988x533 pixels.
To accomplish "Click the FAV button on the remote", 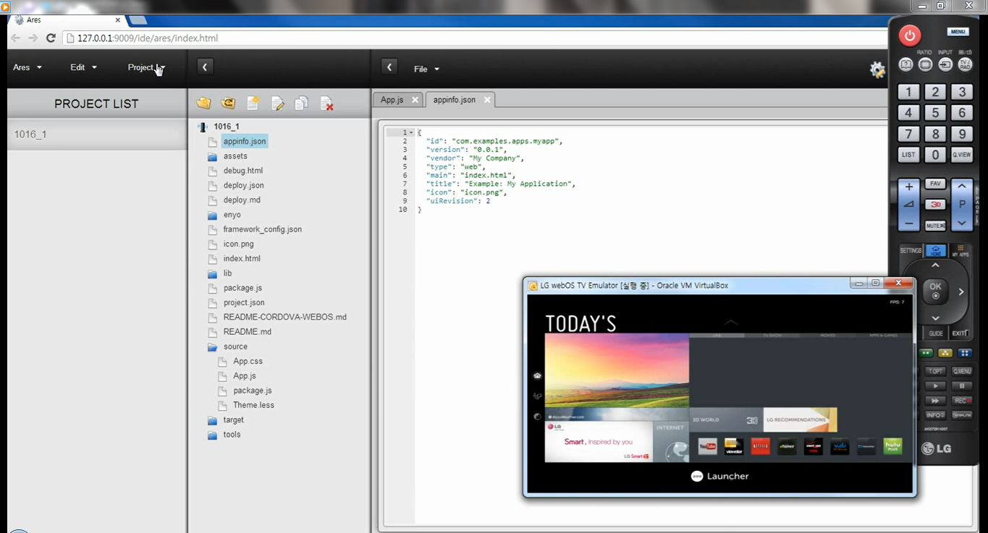I will click(x=935, y=184).
